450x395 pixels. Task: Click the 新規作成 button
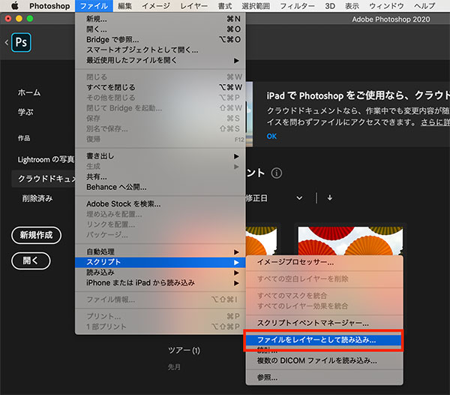(36, 235)
